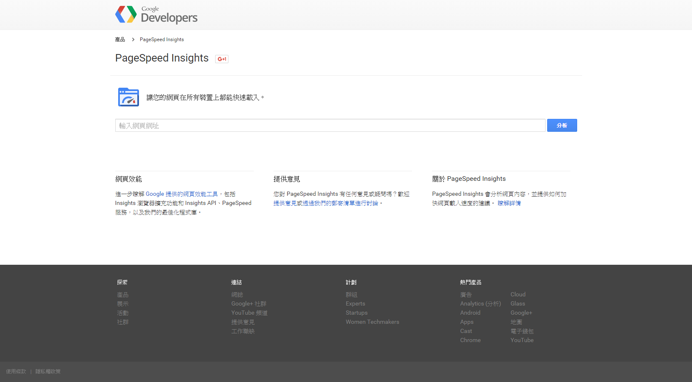Click the 使用條款 terms link

[16, 372]
